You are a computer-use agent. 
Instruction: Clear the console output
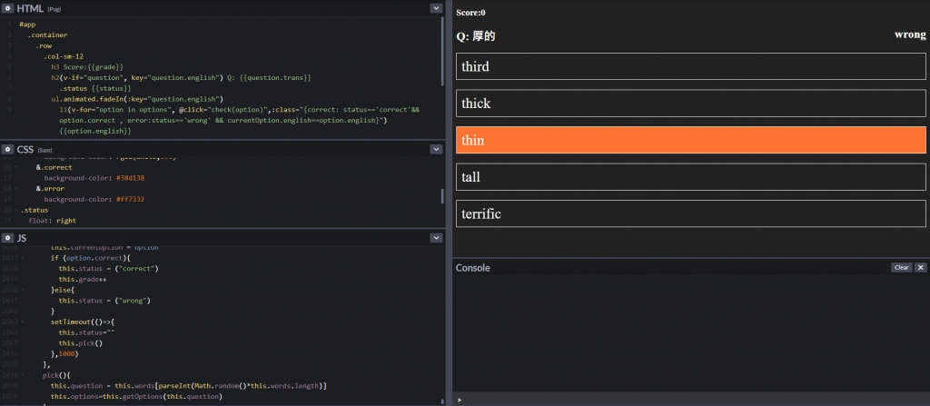(x=902, y=268)
